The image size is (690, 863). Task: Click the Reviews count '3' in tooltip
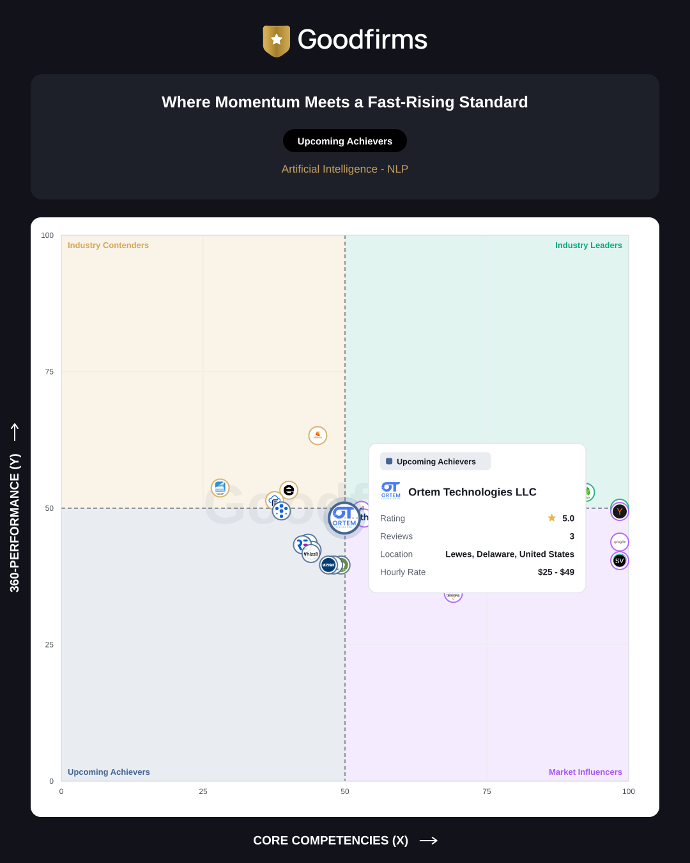pos(572,536)
